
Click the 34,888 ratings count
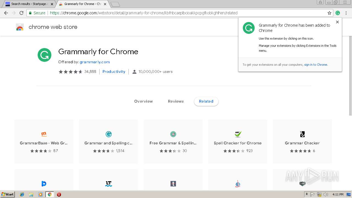coord(90,71)
